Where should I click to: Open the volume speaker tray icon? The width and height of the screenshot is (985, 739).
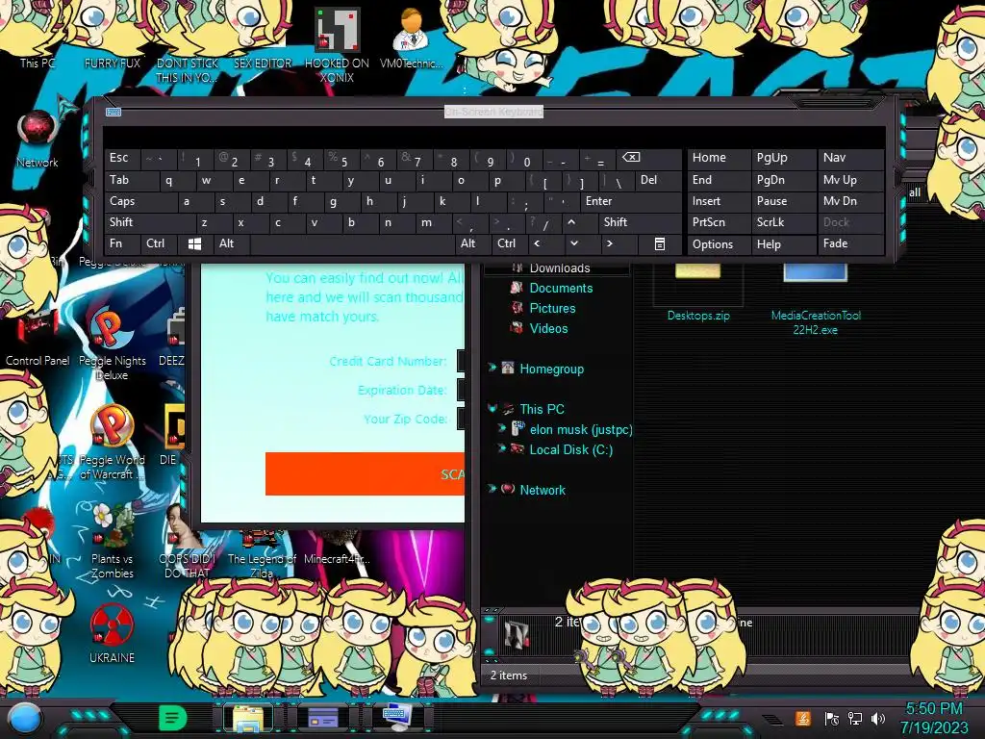(x=878, y=718)
